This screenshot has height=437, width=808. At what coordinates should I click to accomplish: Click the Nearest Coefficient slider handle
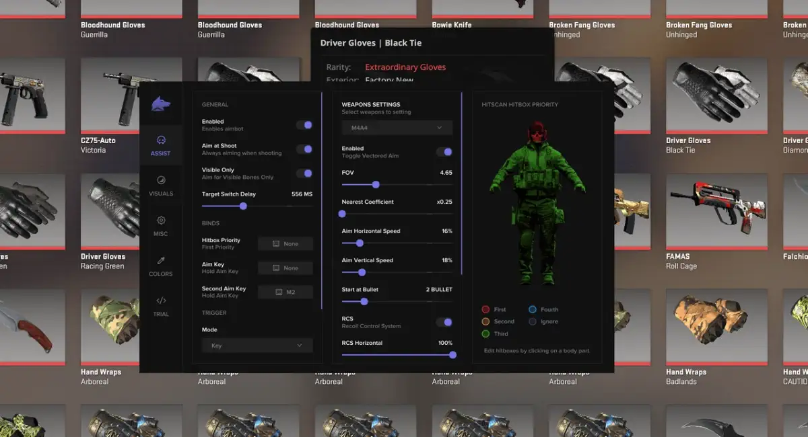tap(342, 214)
